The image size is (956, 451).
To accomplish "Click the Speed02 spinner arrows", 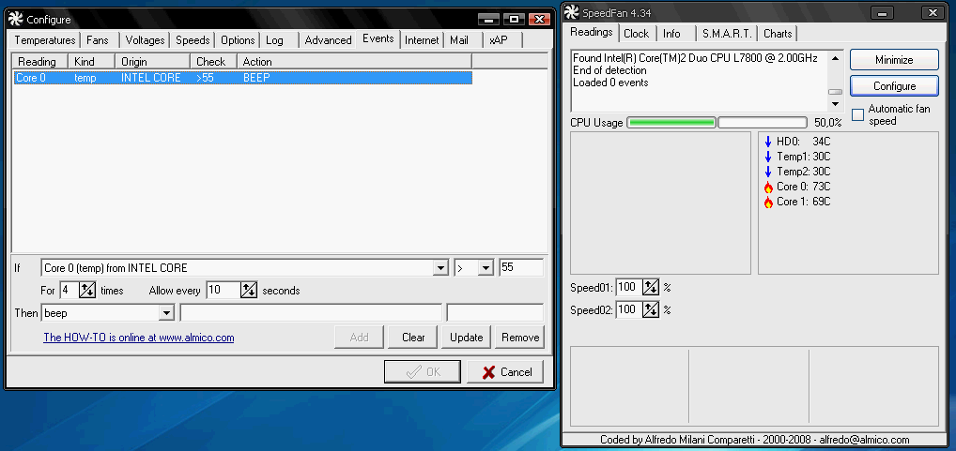I will point(651,309).
